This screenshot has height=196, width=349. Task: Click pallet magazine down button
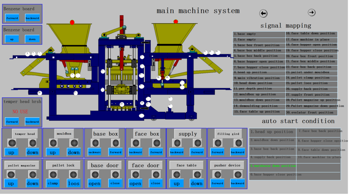pos(32,183)
